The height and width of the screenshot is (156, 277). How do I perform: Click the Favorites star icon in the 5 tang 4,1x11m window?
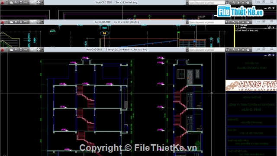243,50
